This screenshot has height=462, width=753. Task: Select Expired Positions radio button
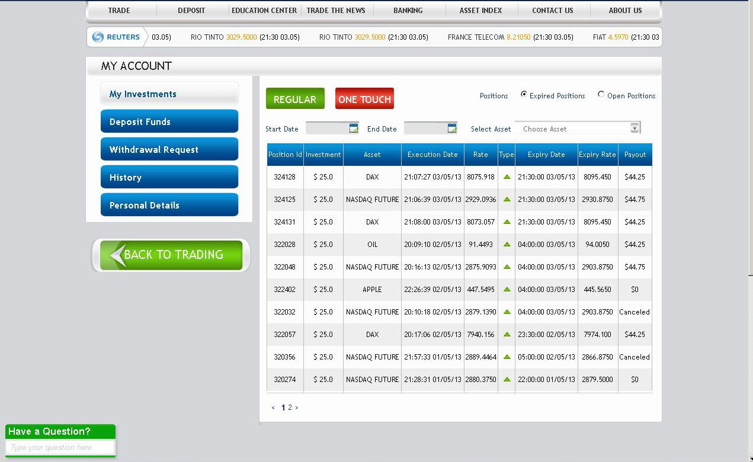click(x=524, y=94)
